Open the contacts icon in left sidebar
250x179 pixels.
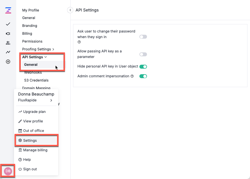point(8,43)
